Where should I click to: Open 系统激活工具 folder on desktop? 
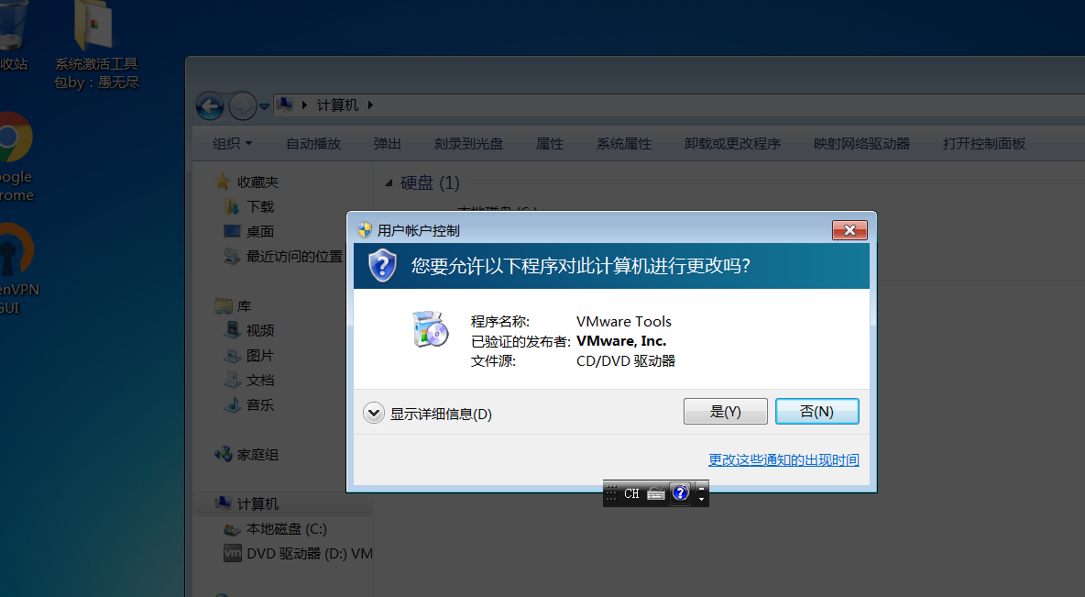click(x=96, y=46)
